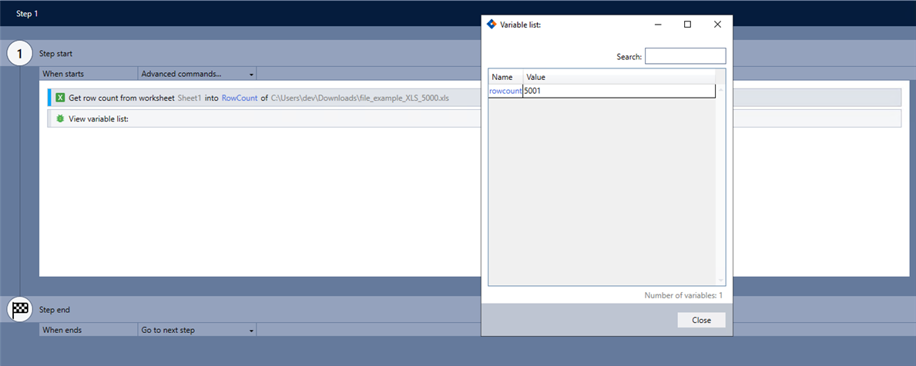Image resolution: width=916 pixels, height=366 pixels.
Task: Click the Sheet1 worksheet parameter
Action: (190, 98)
